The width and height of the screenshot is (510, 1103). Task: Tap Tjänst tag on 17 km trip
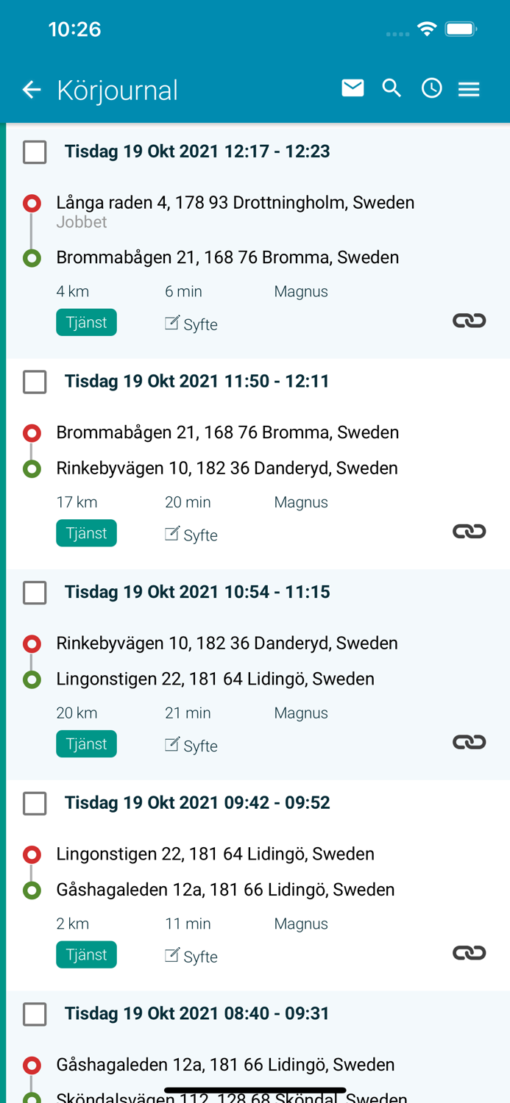coord(86,533)
